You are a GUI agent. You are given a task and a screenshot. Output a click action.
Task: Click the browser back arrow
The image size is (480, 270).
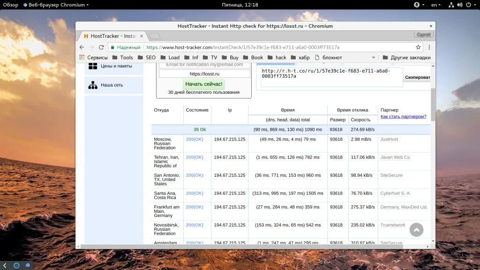tap(82, 47)
